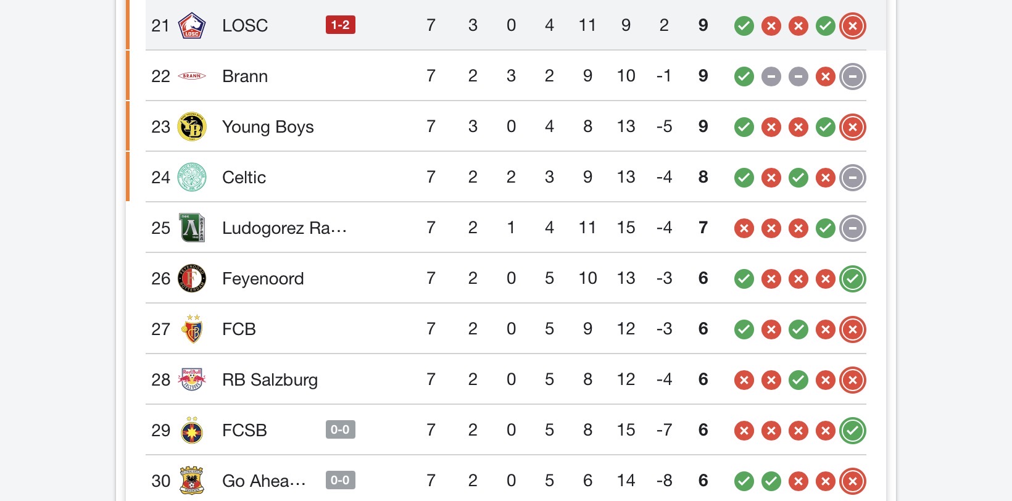Click the FCSB club crest

[191, 431]
